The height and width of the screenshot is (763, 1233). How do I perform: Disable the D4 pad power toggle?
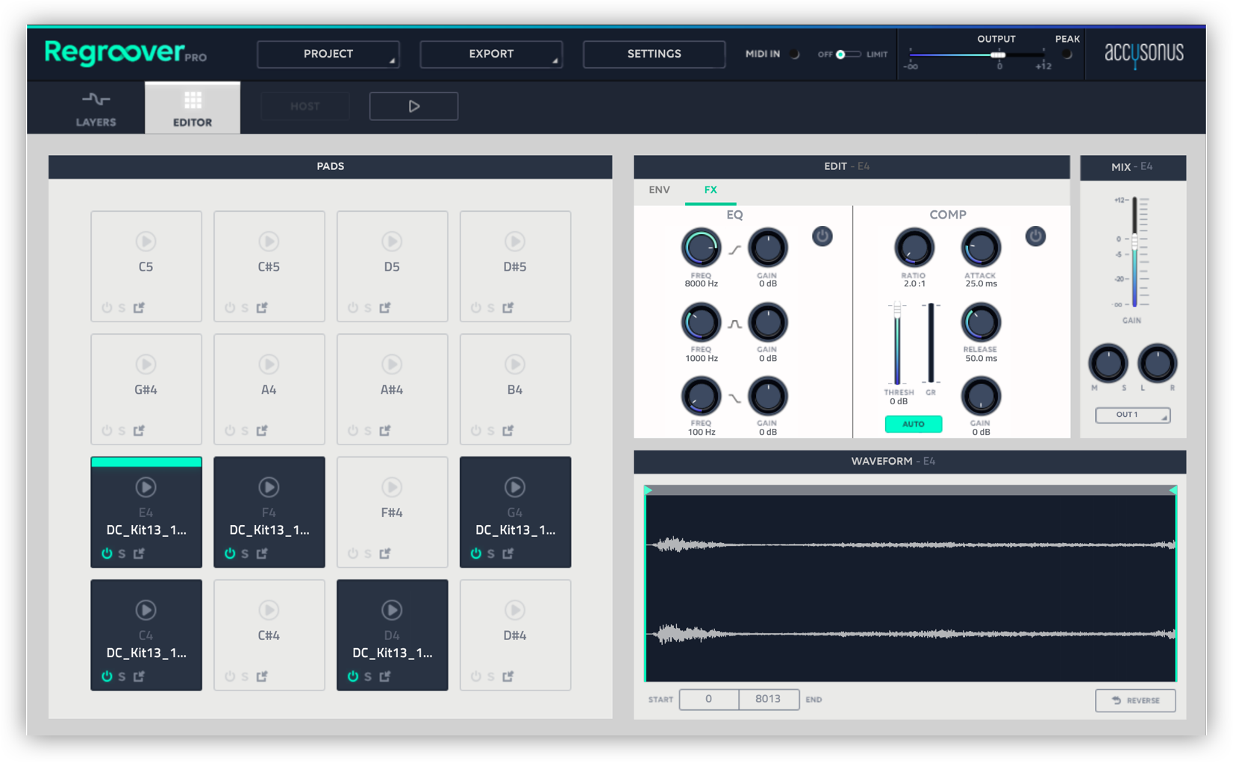click(353, 676)
